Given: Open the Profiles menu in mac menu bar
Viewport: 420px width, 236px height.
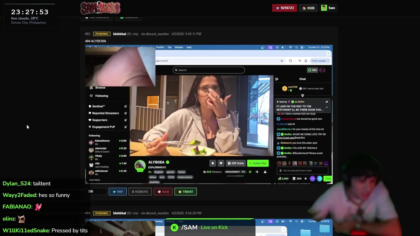Looking at the screenshot, I should point(160,47).
